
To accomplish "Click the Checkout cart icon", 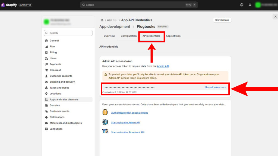I will point(46,70).
